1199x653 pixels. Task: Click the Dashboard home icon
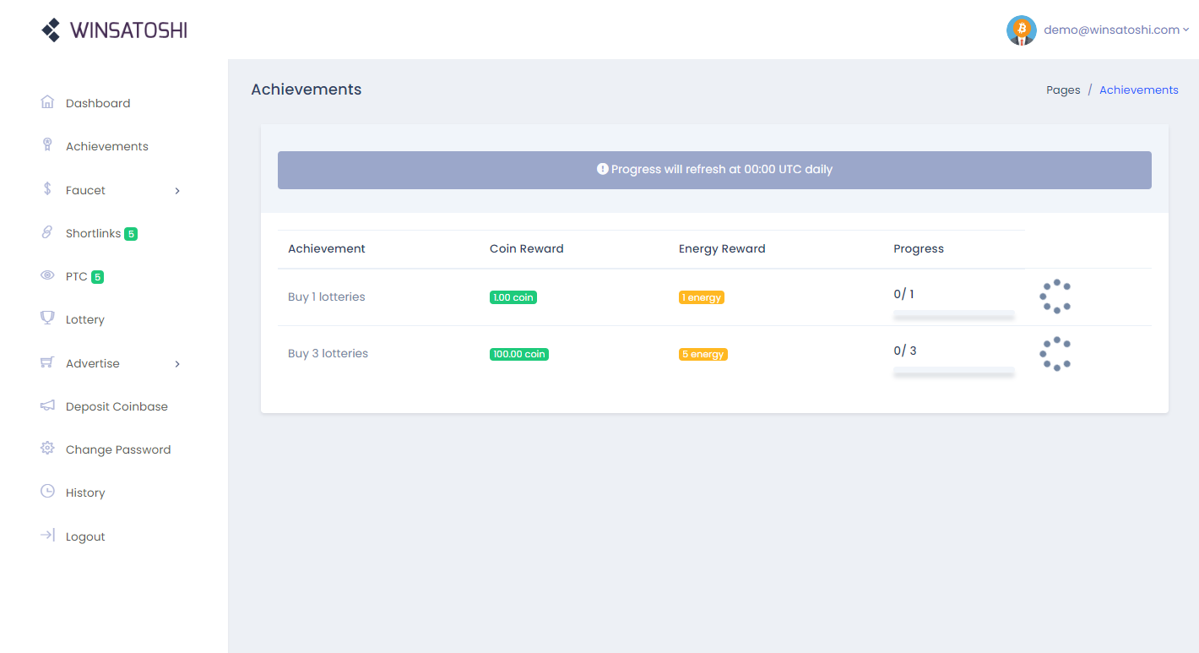[x=47, y=102]
